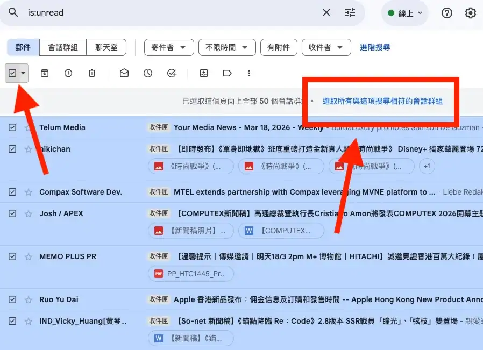Open the three-dot more options menu
Image resolution: width=483 pixels, height=350 pixels.
(248, 73)
